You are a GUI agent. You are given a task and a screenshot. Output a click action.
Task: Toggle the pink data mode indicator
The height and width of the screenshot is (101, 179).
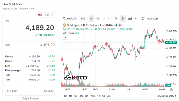pos(119,25)
